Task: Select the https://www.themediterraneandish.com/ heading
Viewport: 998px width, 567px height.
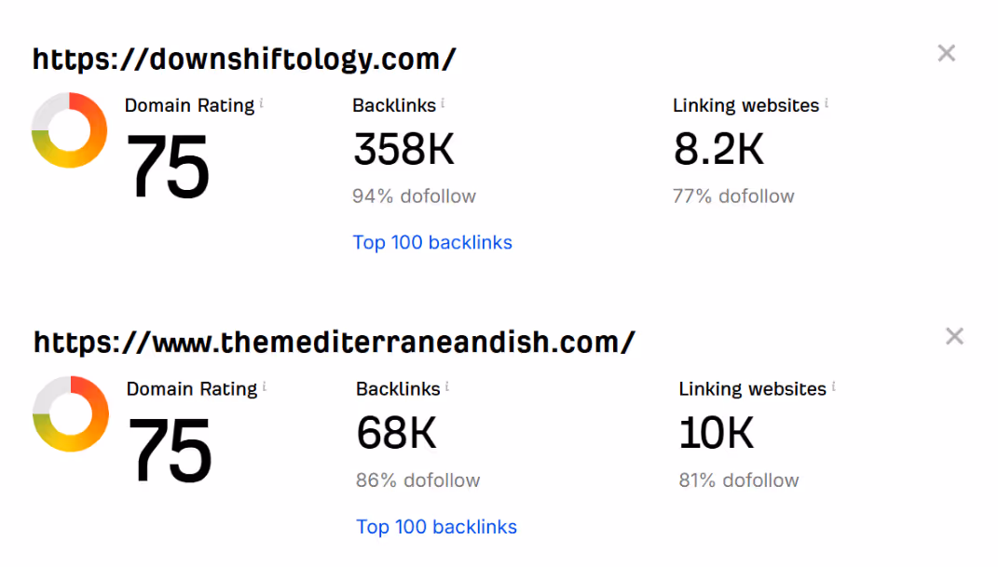Action: pos(335,343)
